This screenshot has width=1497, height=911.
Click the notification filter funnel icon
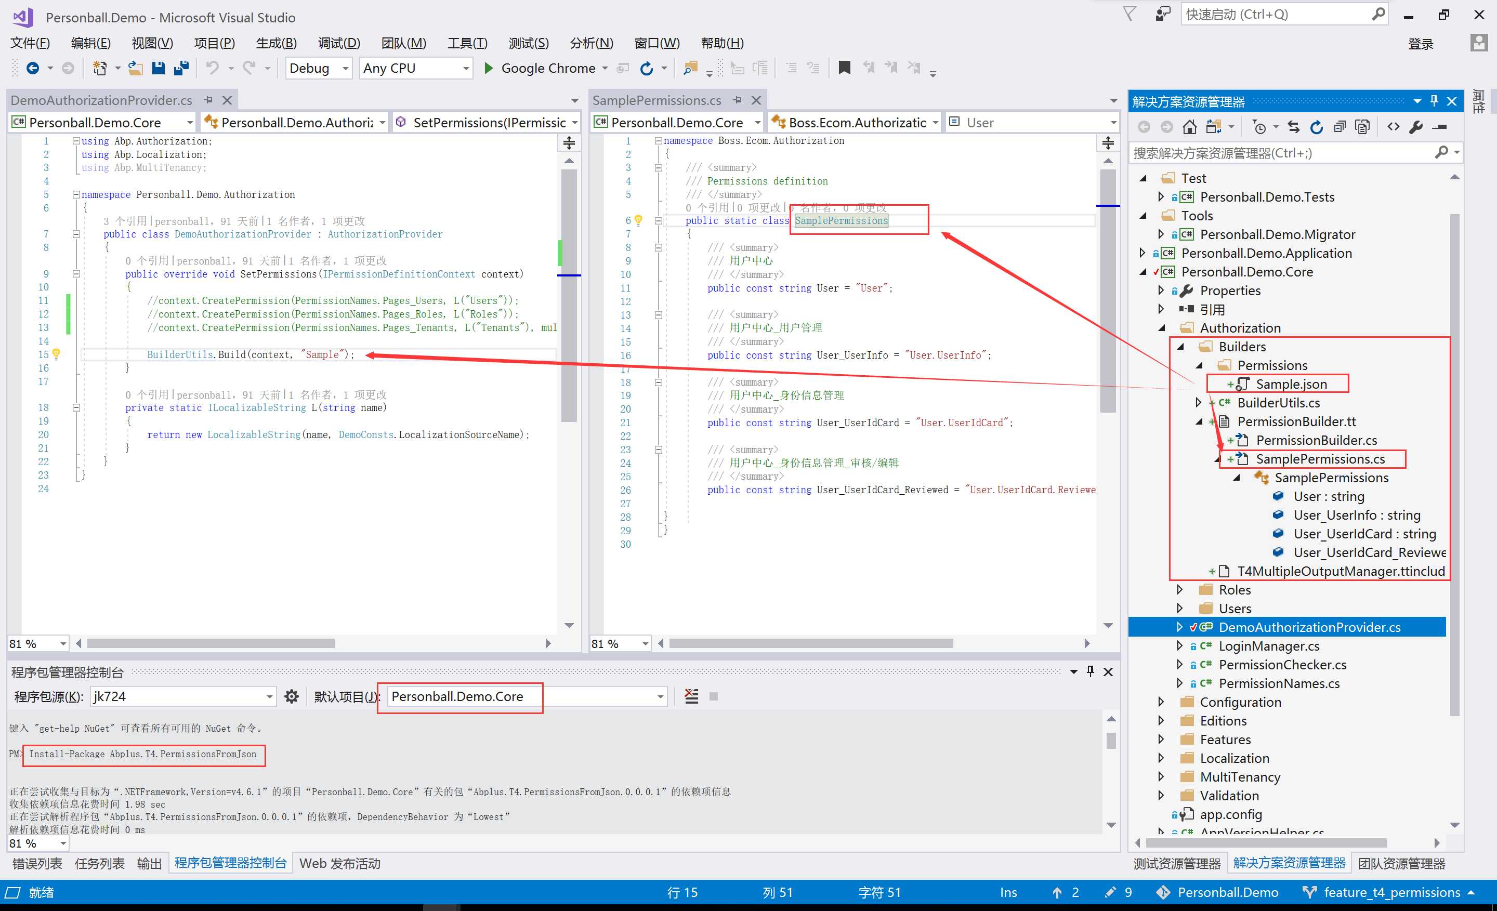[1129, 14]
